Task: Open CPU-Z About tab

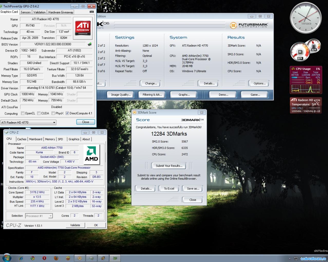Action: click(86, 139)
